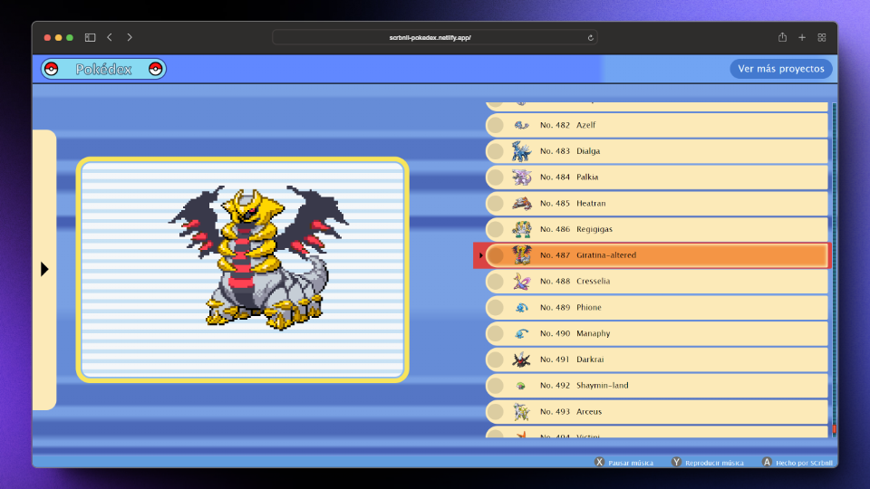Show the browser tab overview icon

pyautogui.click(x=822, y=37)
